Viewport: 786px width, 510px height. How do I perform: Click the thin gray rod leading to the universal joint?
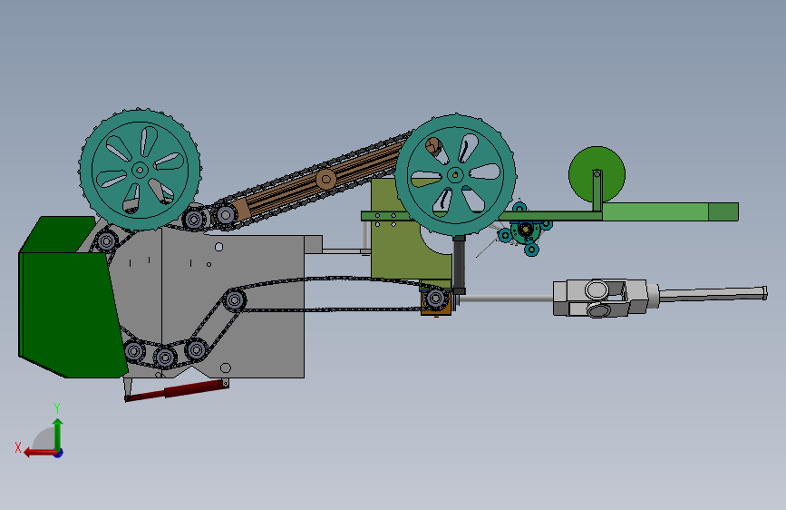(506, 299)
